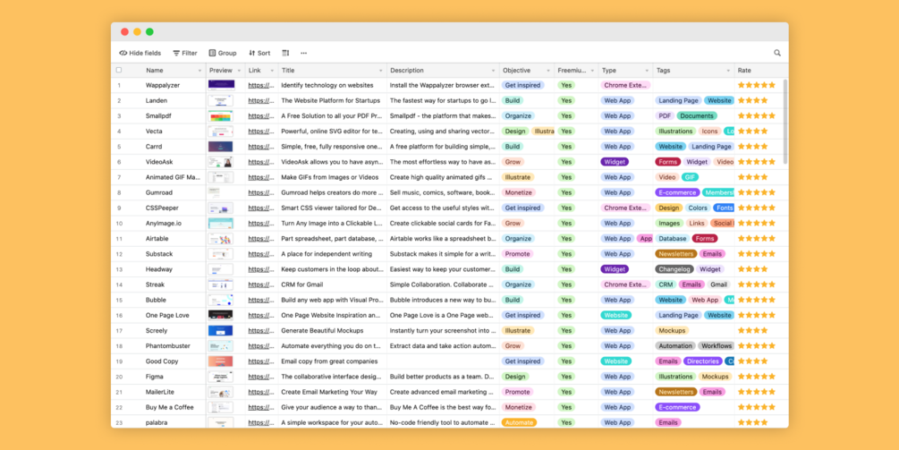Click the Monetize tag in Gumroad row
This screenshot has width=899, height=450.
518,192
